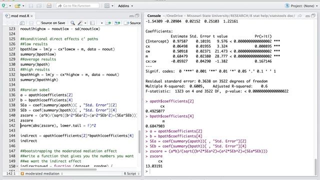Click View current working directory arrow icon
This screenshot has height=180, width=320.
(x=300, y=15)
